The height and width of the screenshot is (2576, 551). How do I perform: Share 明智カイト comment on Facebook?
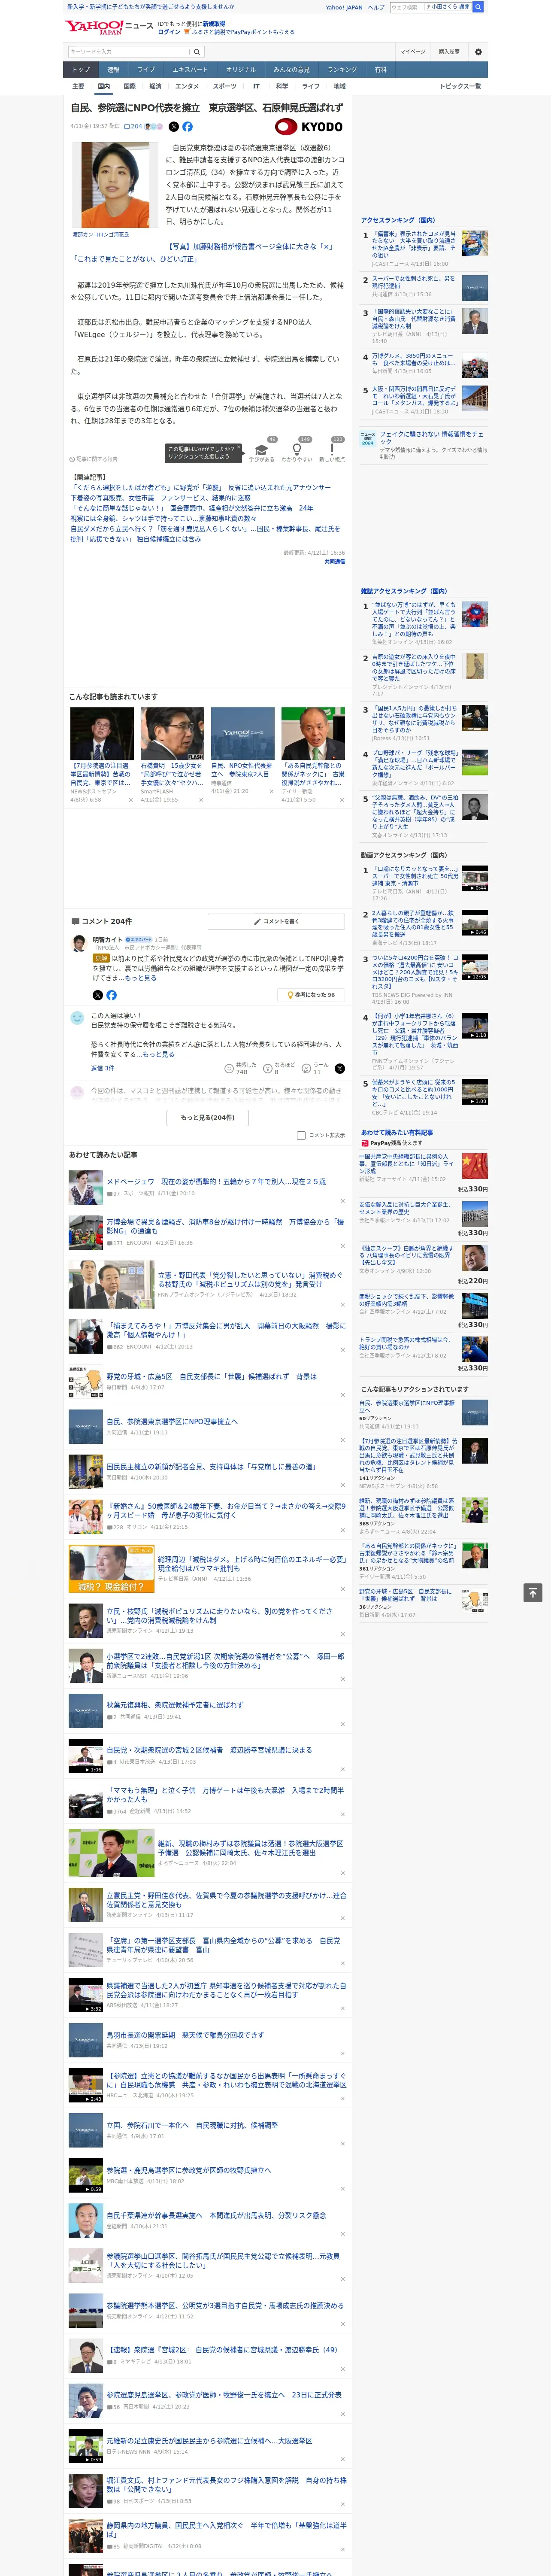point(111,995)
